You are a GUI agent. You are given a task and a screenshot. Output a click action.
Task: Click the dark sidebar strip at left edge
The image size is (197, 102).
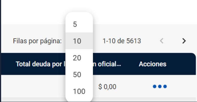pos(1,51)
